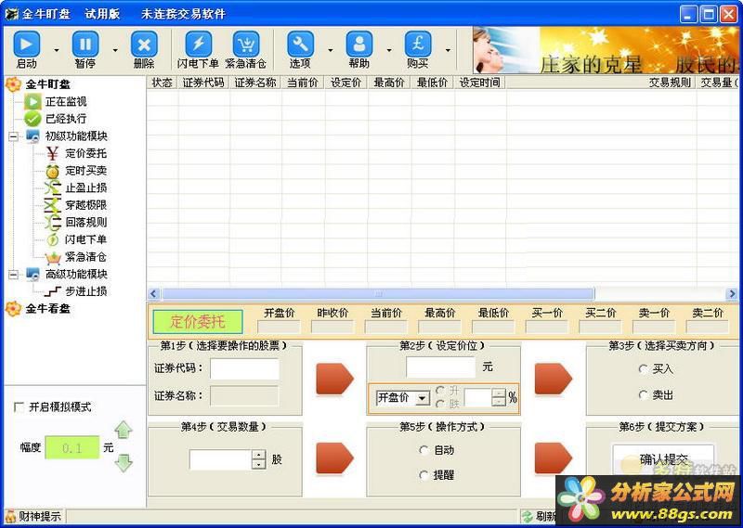The image size is (743, 528).
Task: Select the 升 radio button
Action: pyautogui.click(x=440, y=391)
